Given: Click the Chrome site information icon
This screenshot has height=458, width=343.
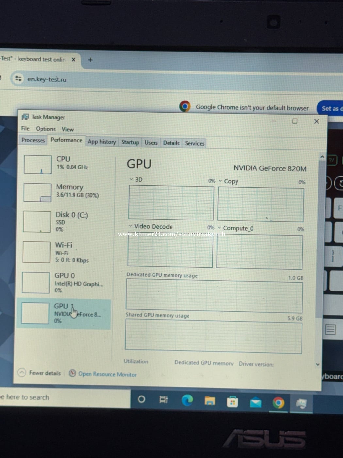Looking at the screenshot, I should coord(18,79).
